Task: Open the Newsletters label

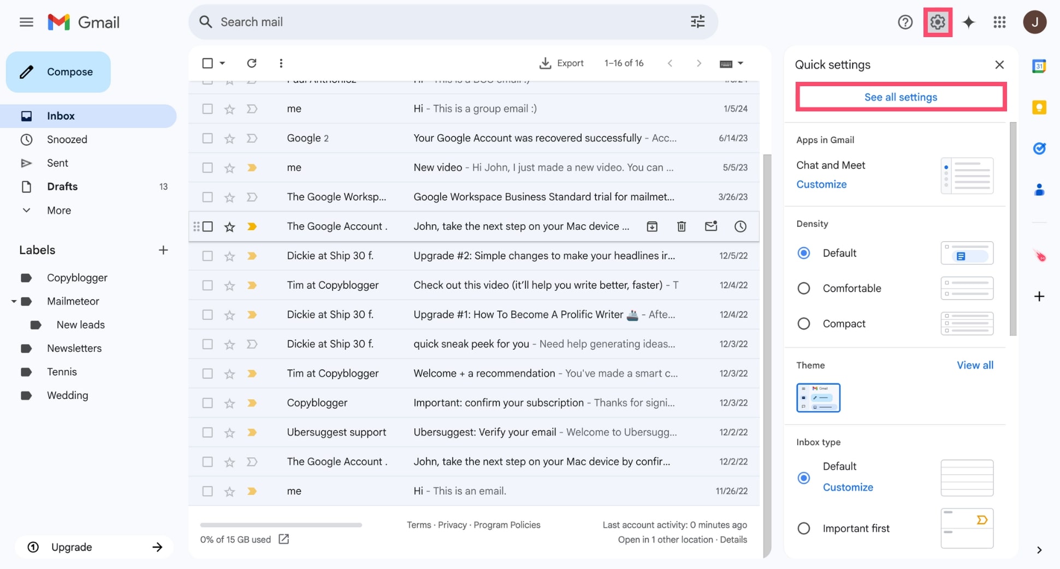Action: pos(74,349)
